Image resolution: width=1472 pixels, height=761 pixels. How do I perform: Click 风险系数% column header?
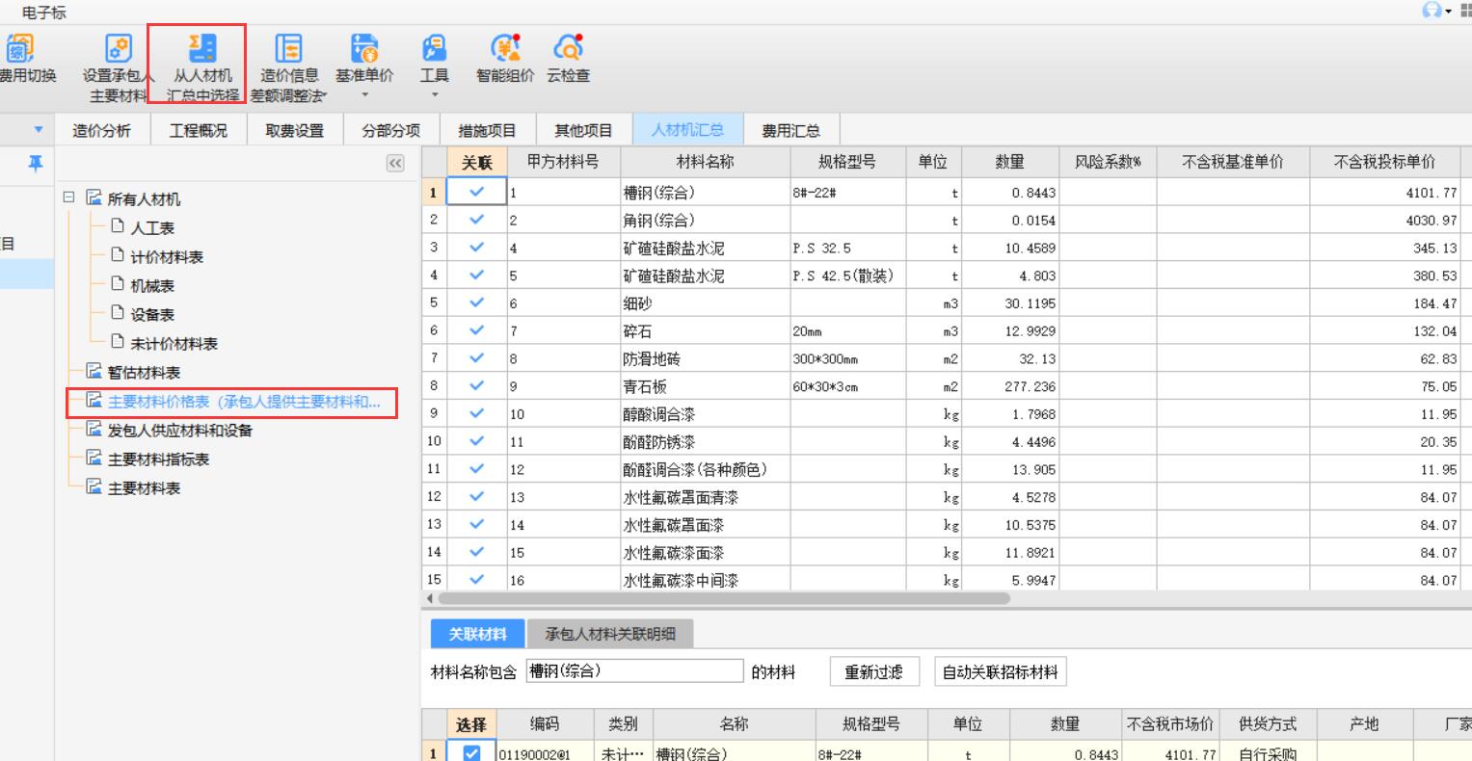click(x=1107, y=162)
